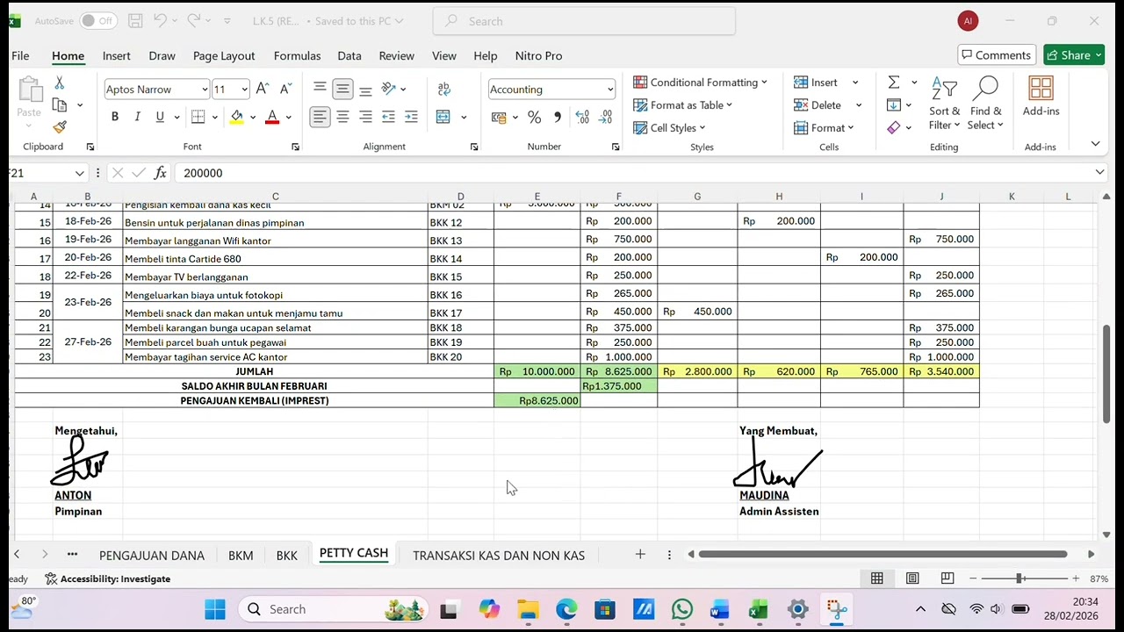The height and width of the screenshot is (632, 1124).
Task: Switch to the PENGAJUAN DANA sheet tab
Action: (x=152, y=556)
